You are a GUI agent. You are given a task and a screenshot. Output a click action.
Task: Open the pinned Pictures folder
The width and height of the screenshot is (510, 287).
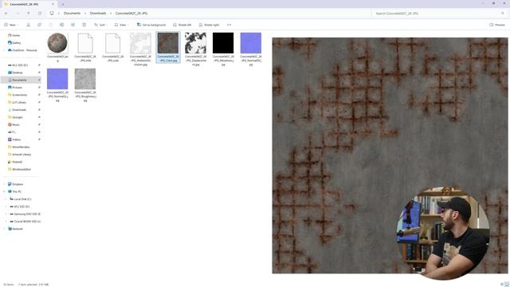click(x=15, y=87)
